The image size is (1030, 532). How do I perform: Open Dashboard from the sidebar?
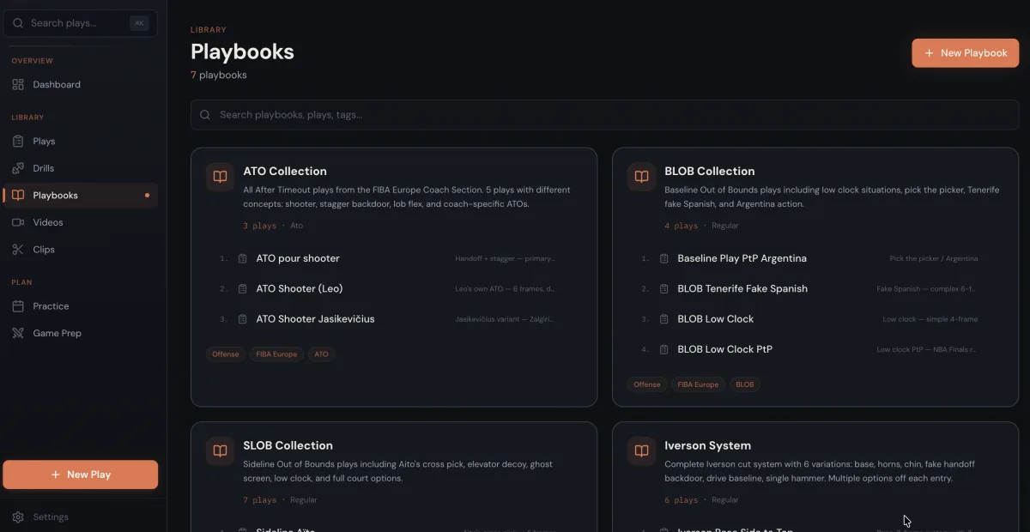pos(80,84)
